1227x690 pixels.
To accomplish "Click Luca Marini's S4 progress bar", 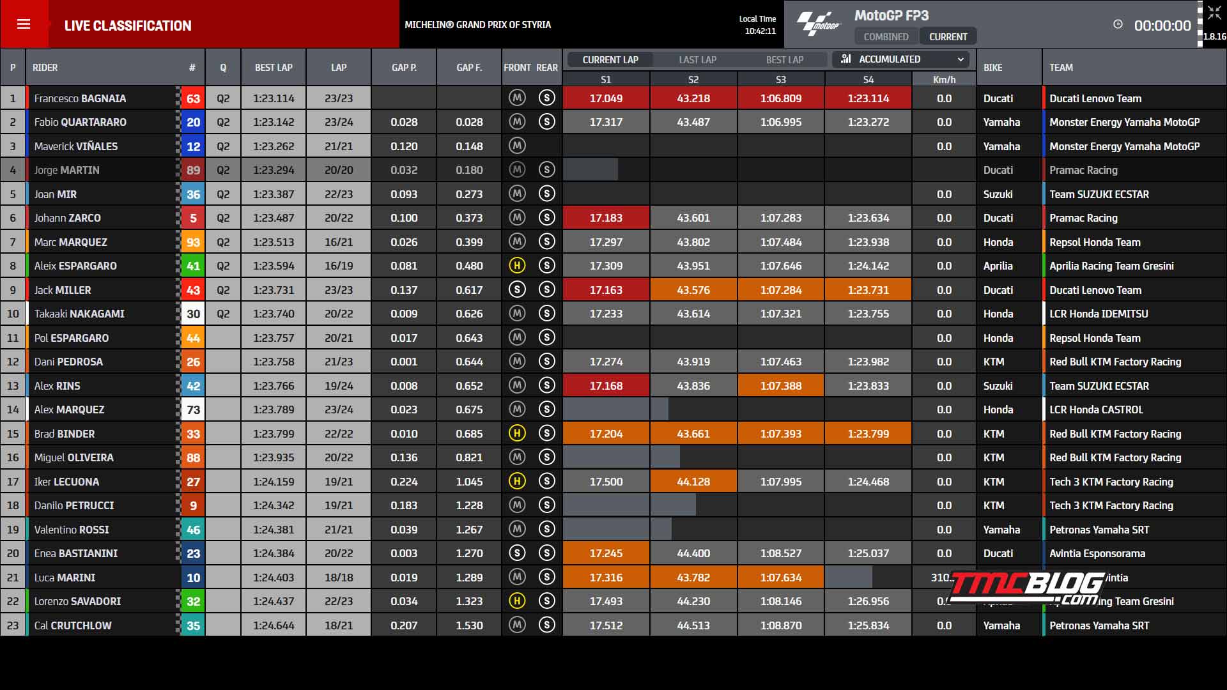I will click(x=849, y=577).
